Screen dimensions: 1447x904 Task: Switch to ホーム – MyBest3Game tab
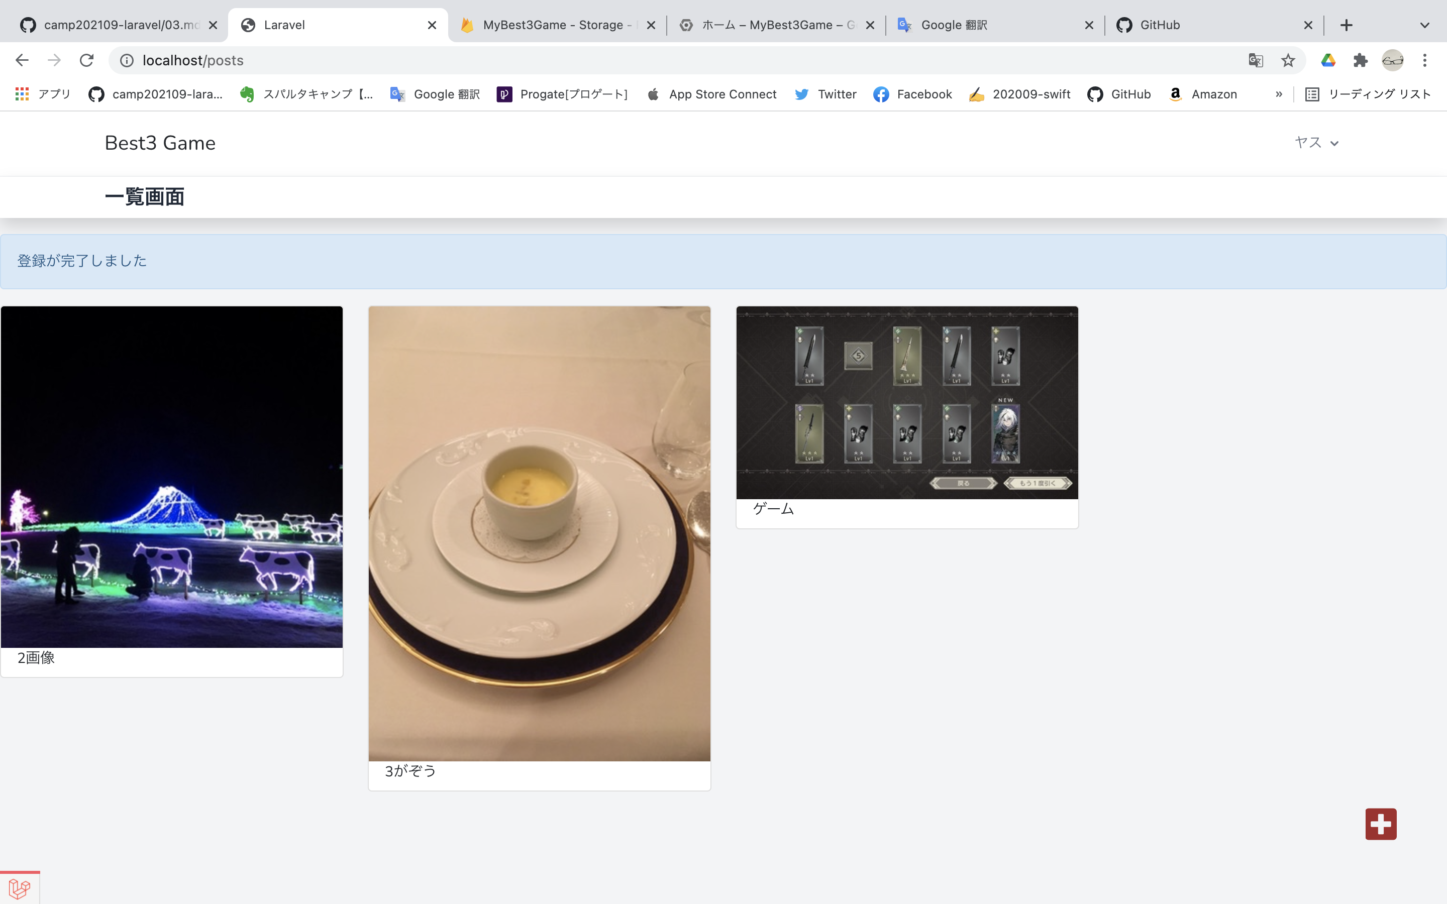[x=776, y=25]
